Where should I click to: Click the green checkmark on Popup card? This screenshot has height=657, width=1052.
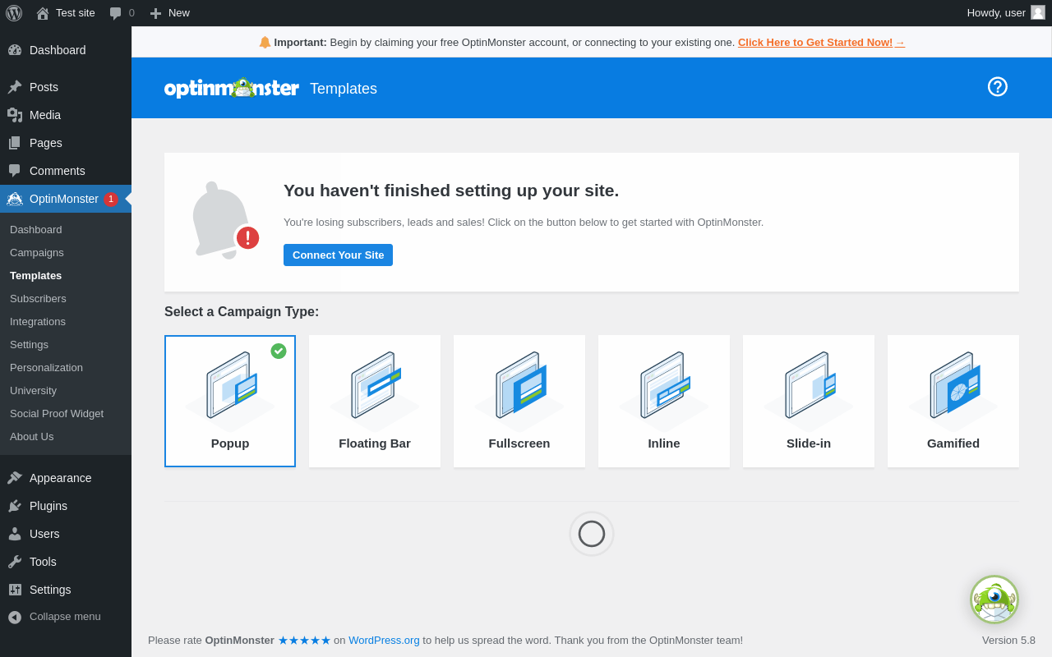(279, 351)
